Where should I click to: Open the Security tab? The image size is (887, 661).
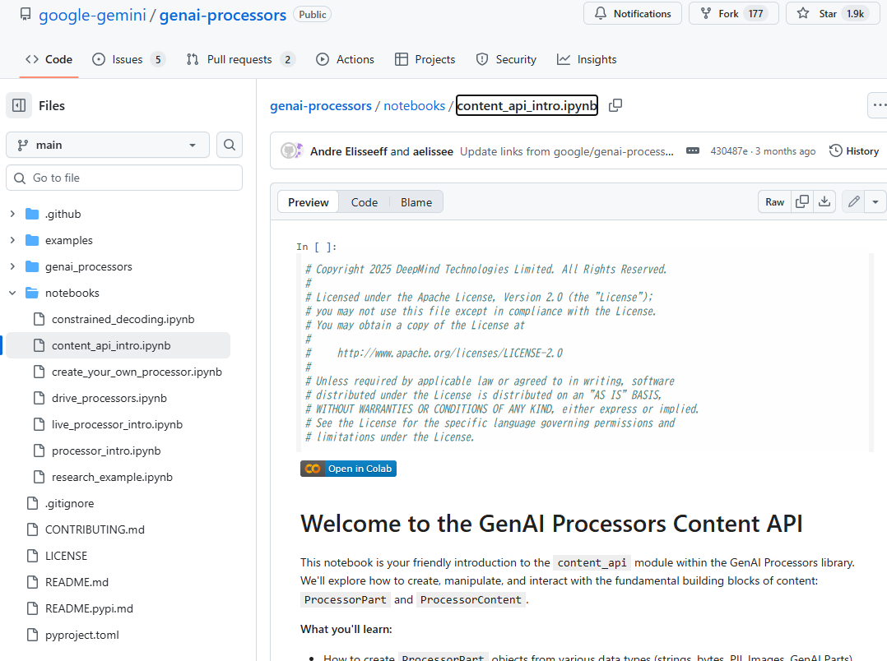(x=506, y=59)
